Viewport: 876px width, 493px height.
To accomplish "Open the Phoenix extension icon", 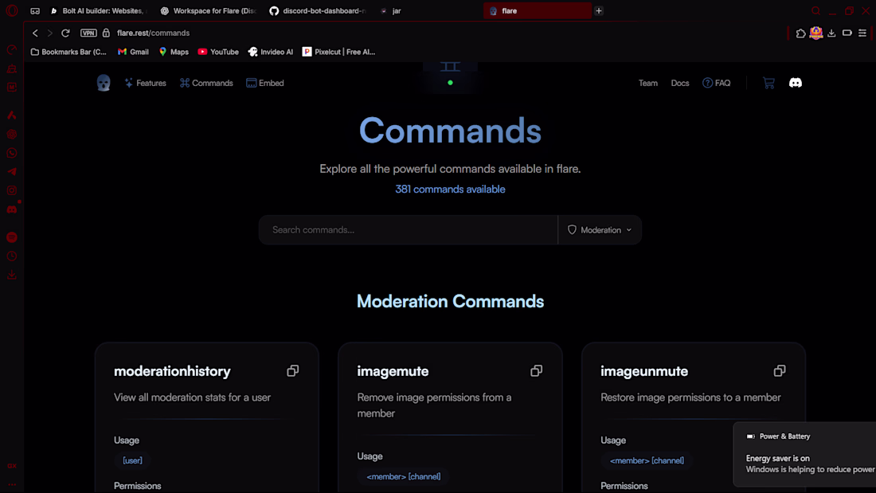I will 816,33.
